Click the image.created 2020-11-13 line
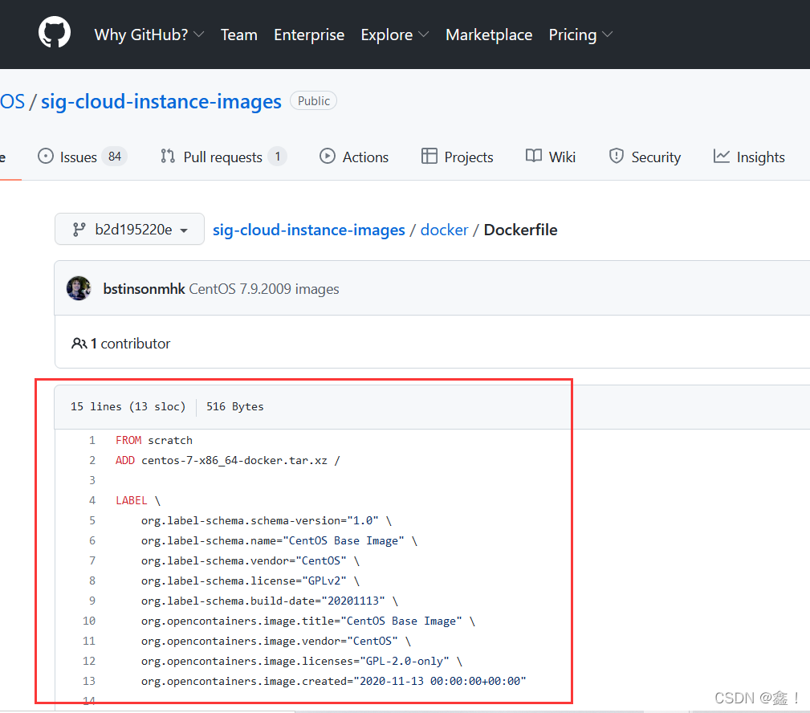This screenshot has width=810, height=713. click(334, 681)
